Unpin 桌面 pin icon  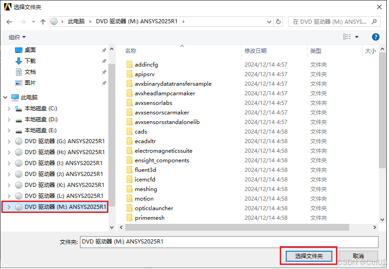(104, 50)
